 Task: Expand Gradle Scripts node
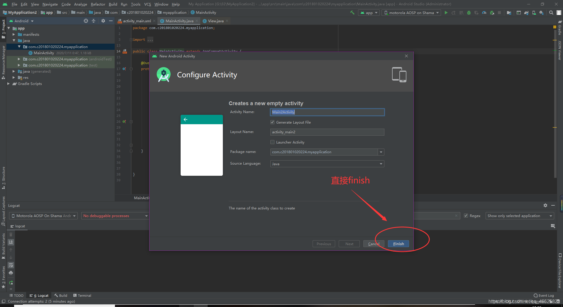point(8,84)
